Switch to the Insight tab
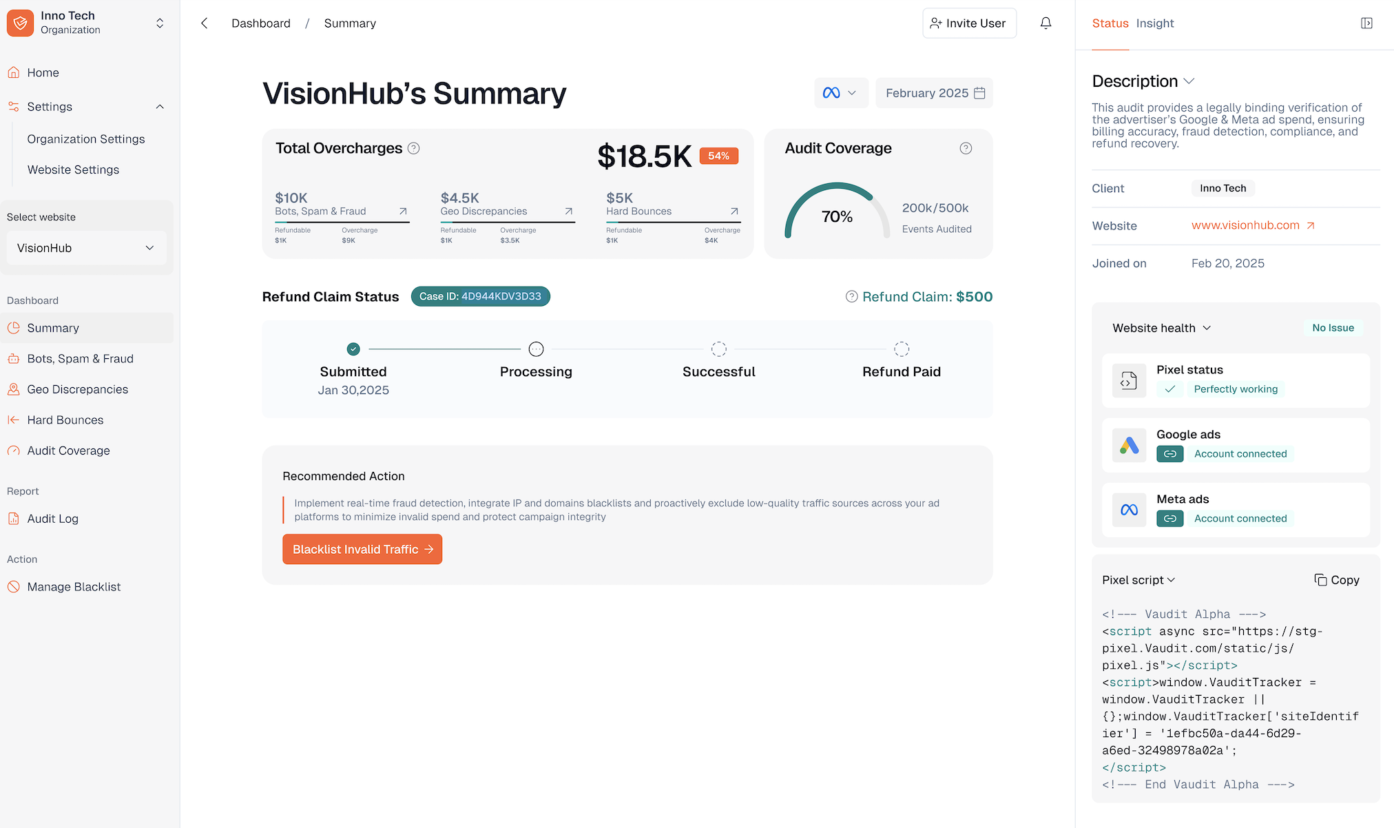The image size is (1394, 828). coord(1155,23)
